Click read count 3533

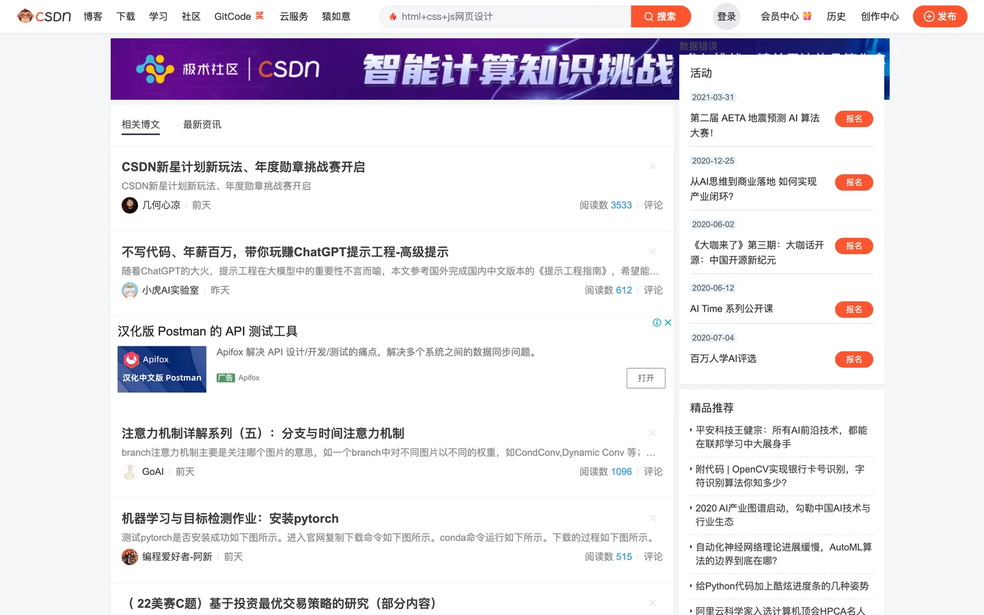point(621,205)
